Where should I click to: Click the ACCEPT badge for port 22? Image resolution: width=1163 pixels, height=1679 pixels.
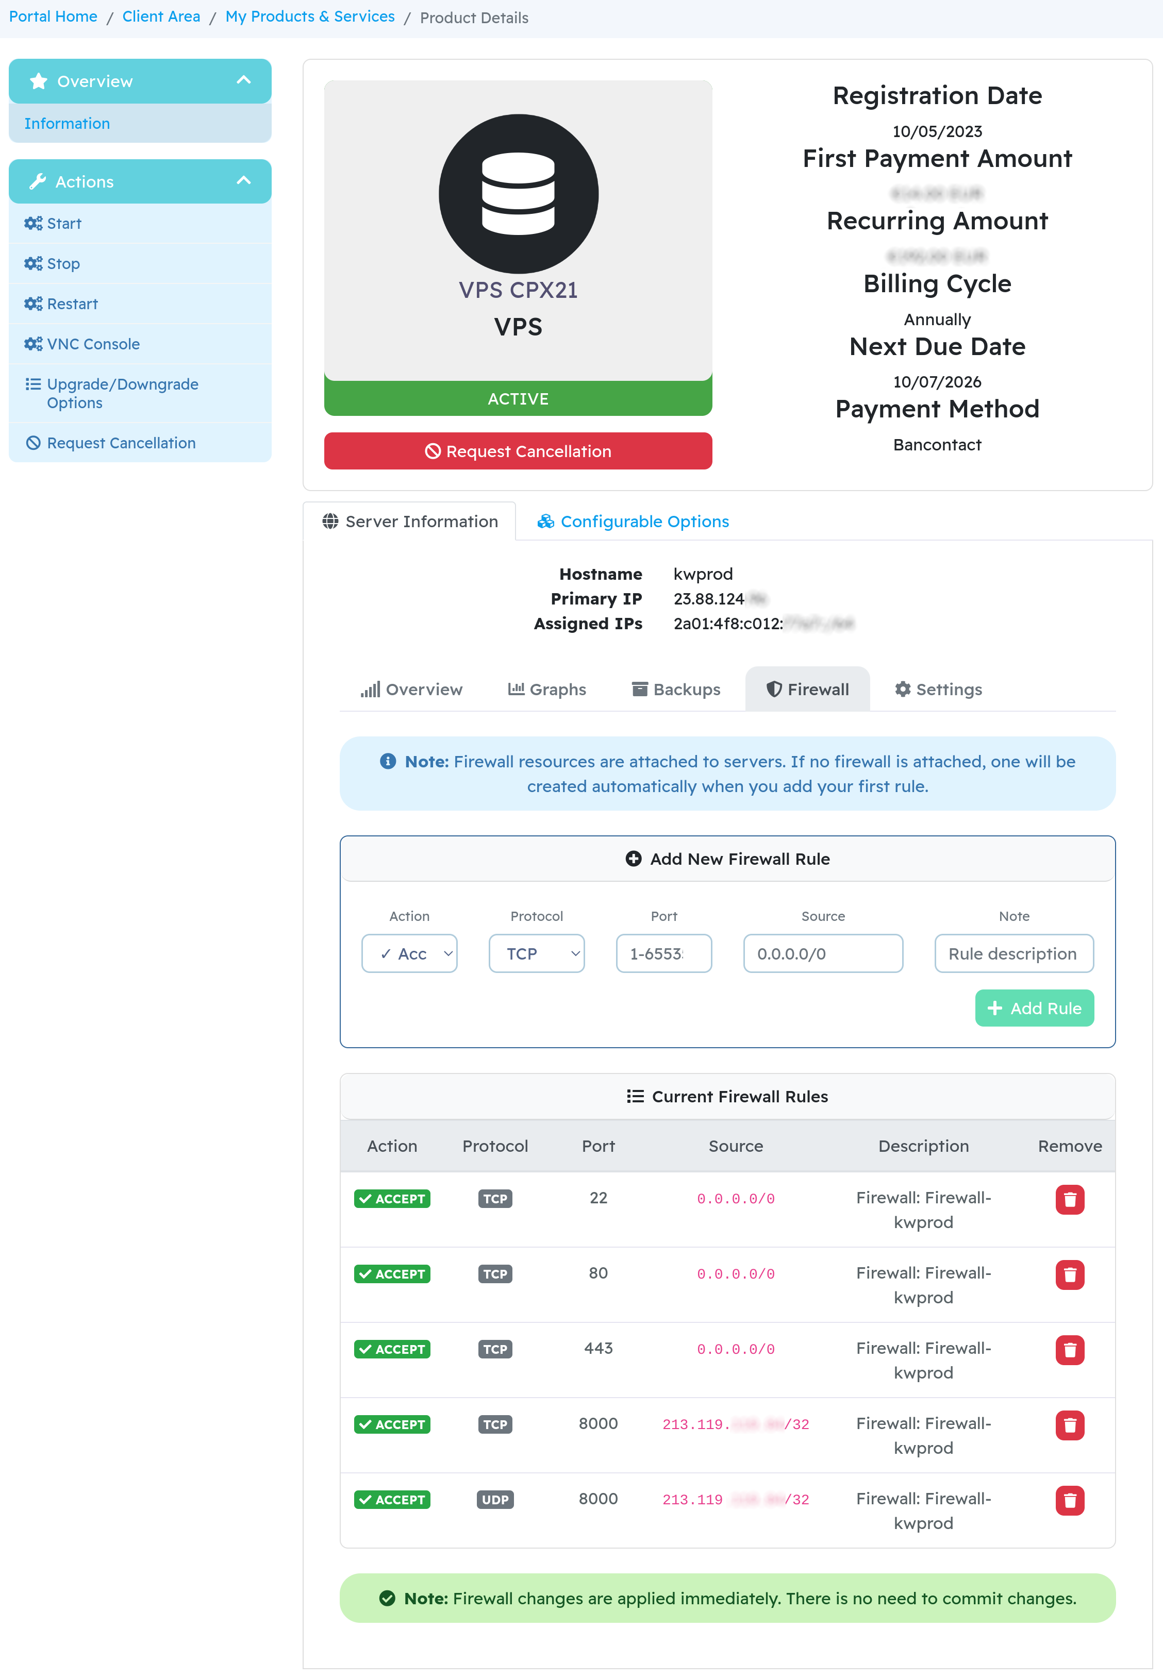pos(392,1199)
